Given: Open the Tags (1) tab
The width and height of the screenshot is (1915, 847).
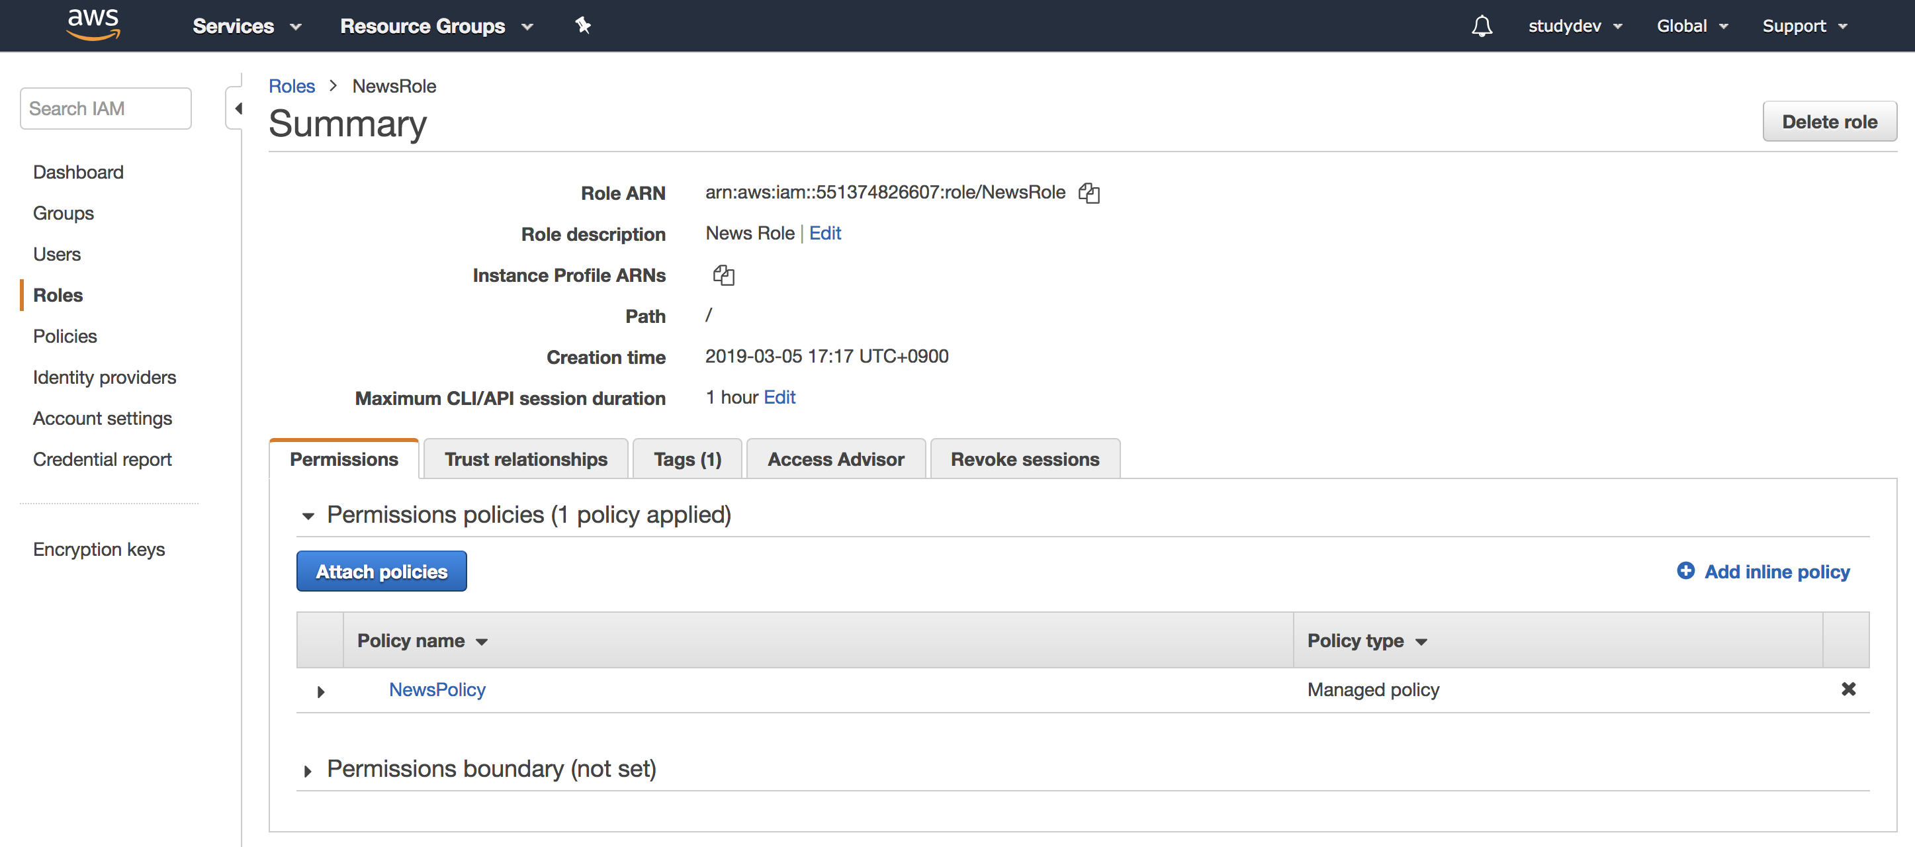Looking at the screenshot, I should coord(687,459).
